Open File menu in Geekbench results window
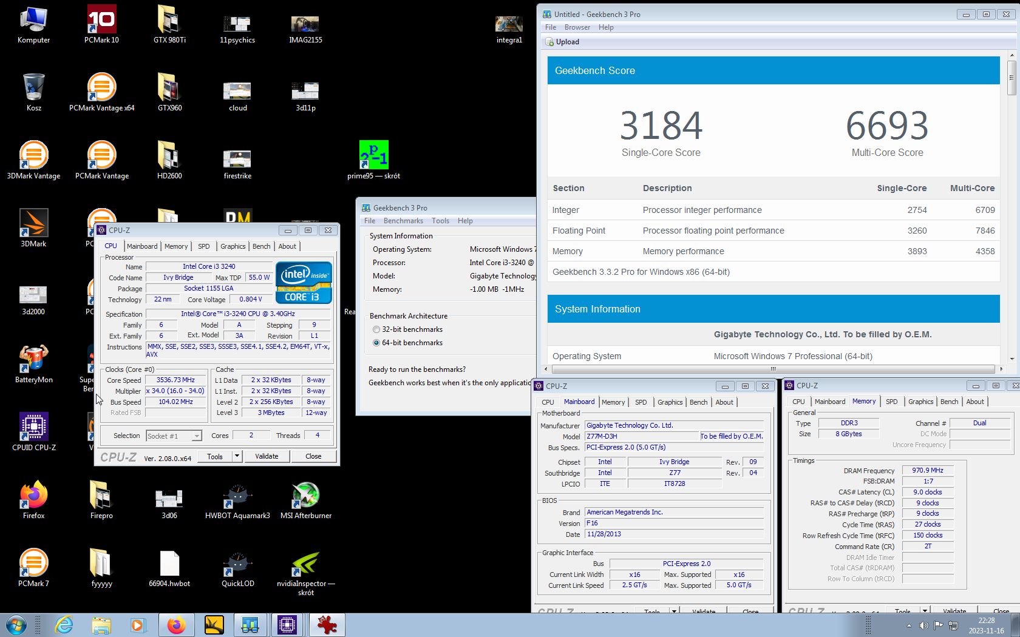Screen dimensions: 1020x637 pos(551,27)
